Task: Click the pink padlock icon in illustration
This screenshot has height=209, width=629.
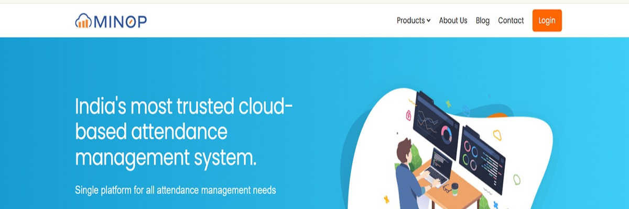Action: pos(408,115)
